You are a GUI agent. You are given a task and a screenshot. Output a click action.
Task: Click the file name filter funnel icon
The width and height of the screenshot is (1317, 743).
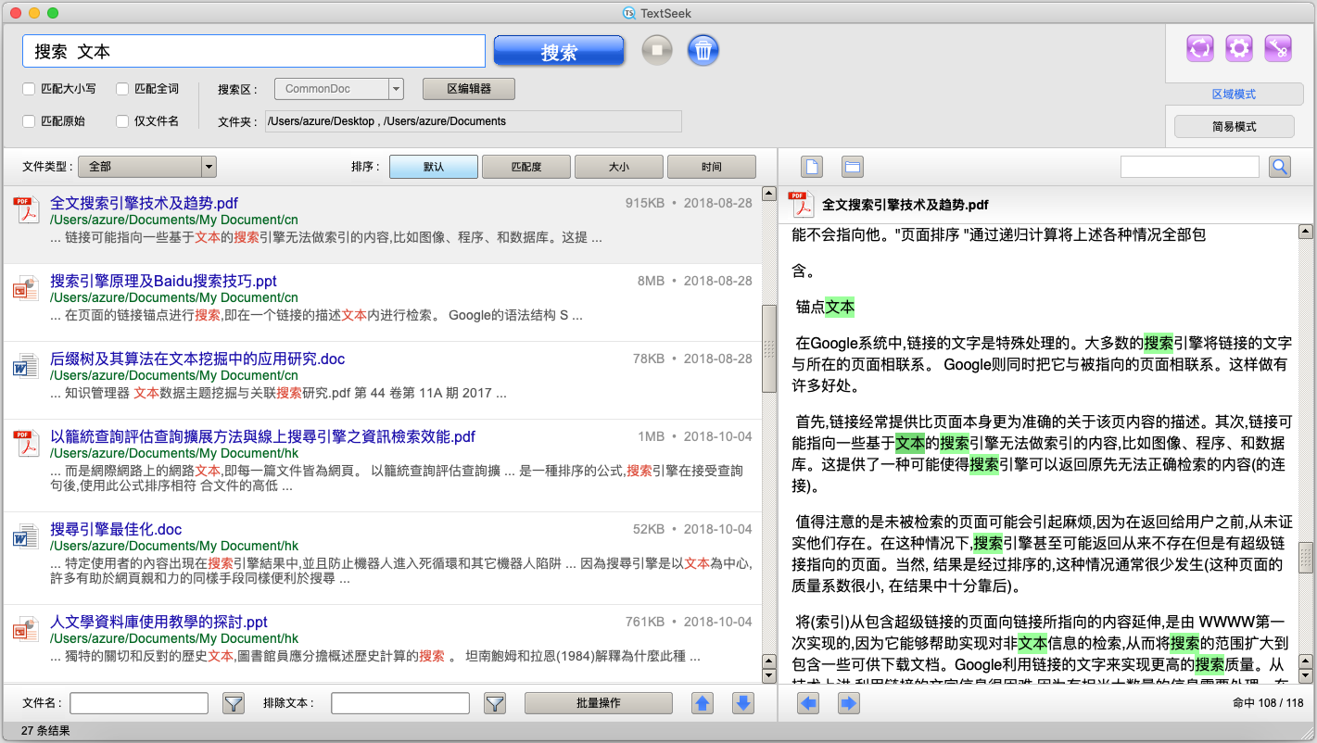tap(234, 704)
